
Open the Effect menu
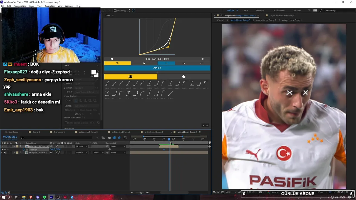coord(39,6)
